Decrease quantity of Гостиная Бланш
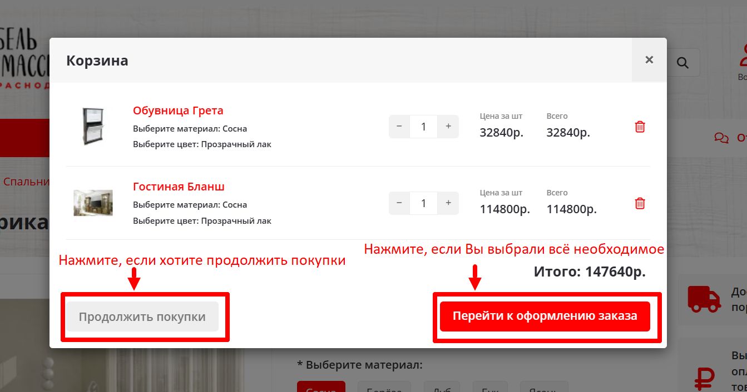Screen dimensions: 747x392 click(399, 203)
